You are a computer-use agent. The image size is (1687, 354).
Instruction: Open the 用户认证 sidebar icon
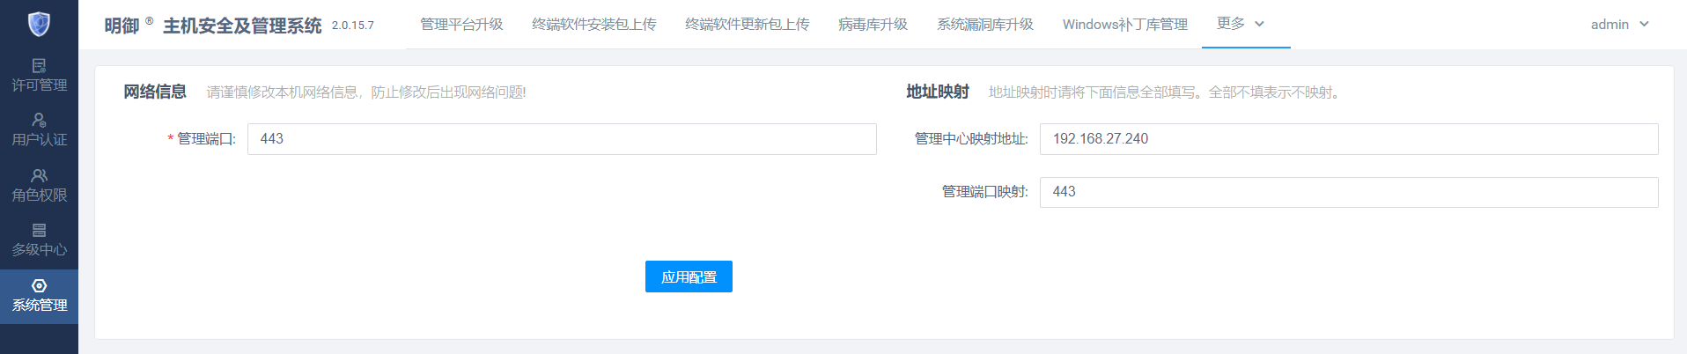point(39,120)
